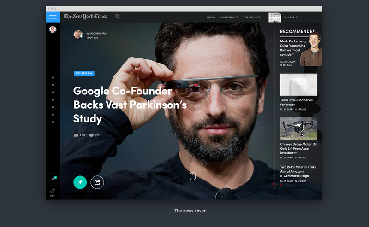Open the DJI drone thumbnail
The height and width of the screenshot is (227, 369).
click(x=298, y=128)
